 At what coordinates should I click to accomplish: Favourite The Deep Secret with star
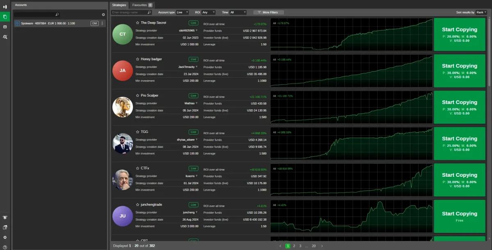pyautogui.click(x=138, y=23)
